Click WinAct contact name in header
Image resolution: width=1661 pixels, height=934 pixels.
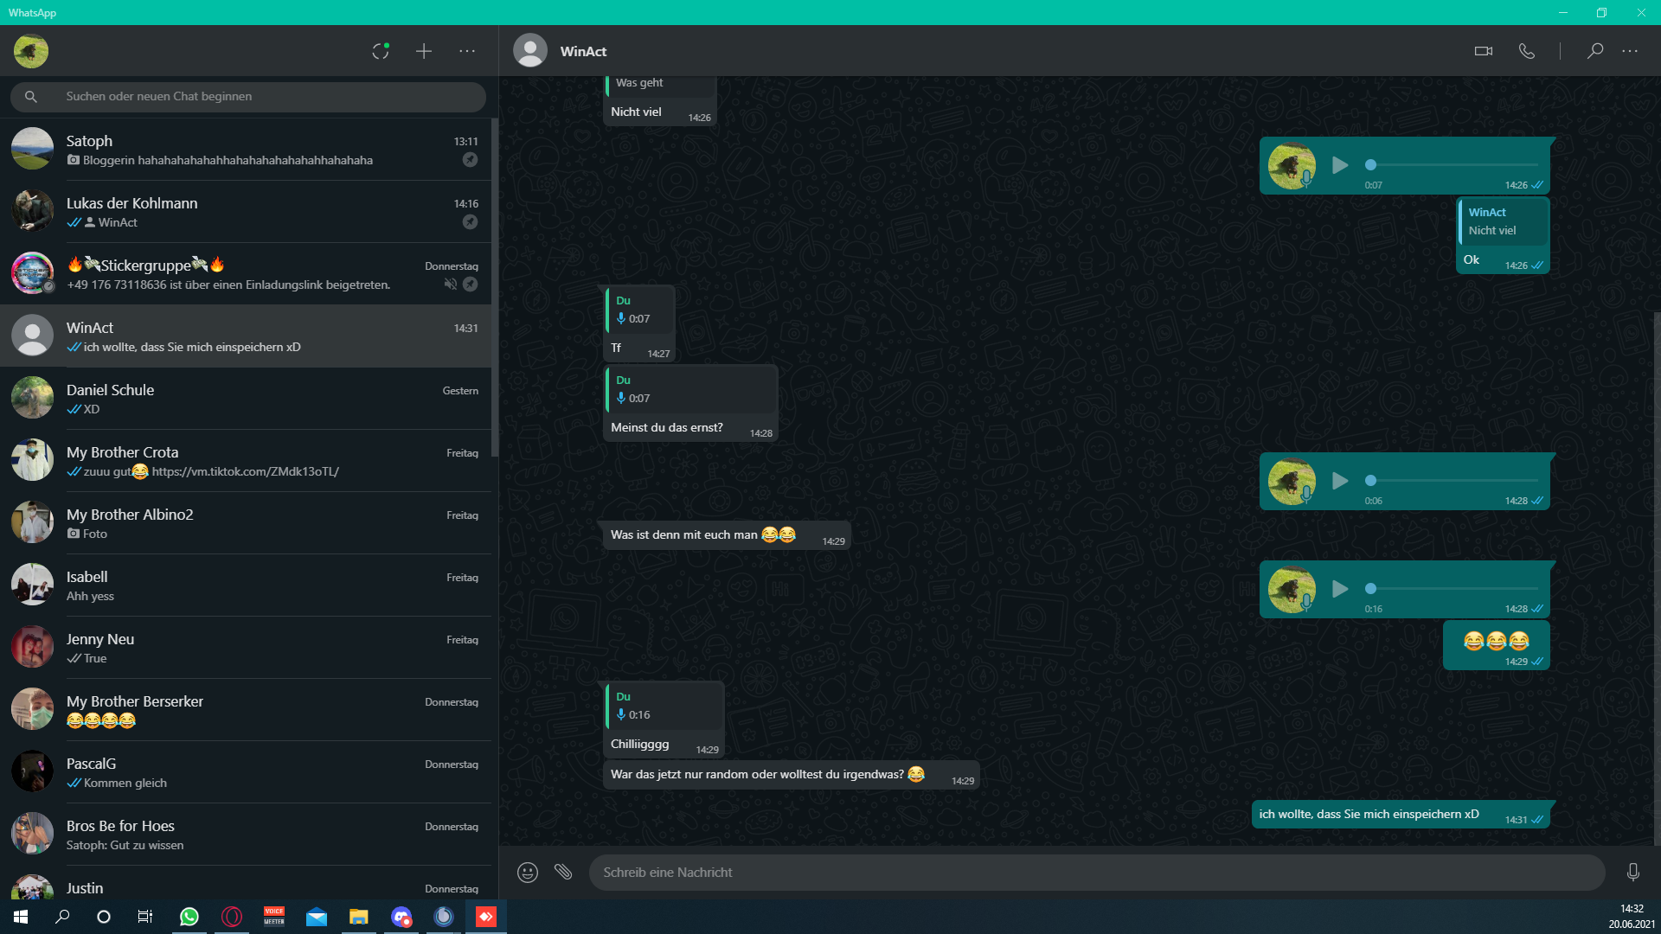[583, 51]
